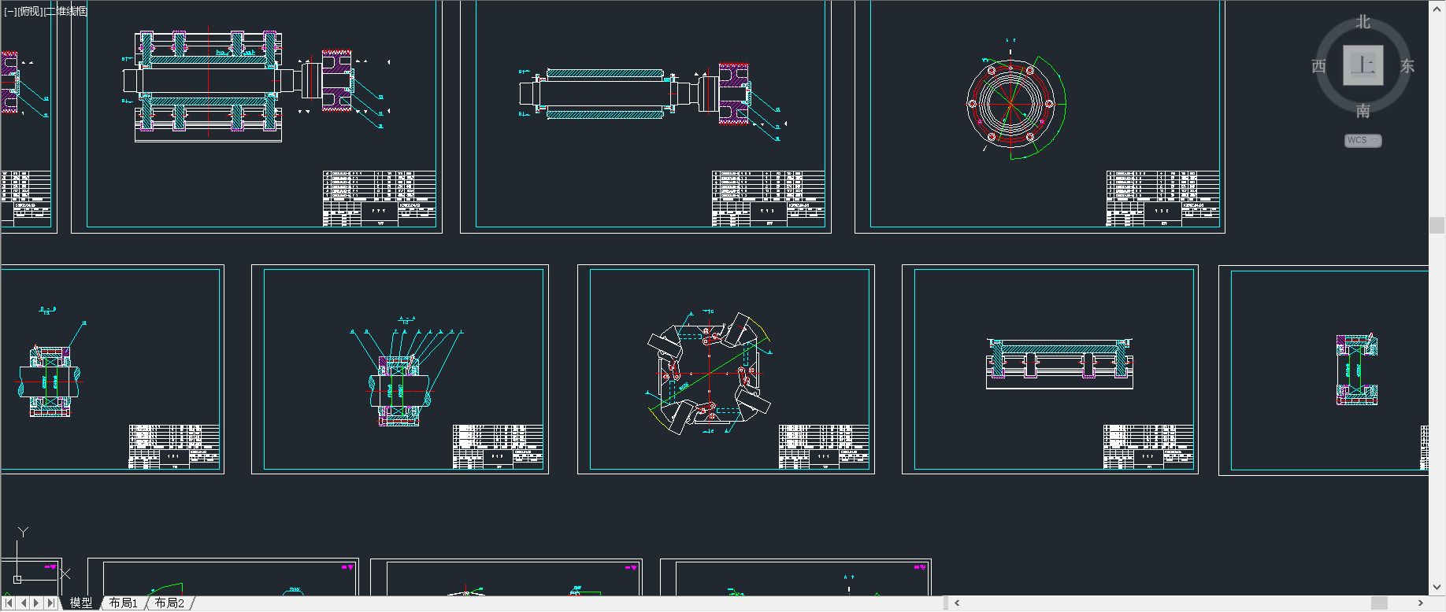Image resolution: width=1446 pixels, height=612 pixels.
Task: Open the WCS coordinate system dropdown
Action: pyautogui.click(x=1363, y=141)
